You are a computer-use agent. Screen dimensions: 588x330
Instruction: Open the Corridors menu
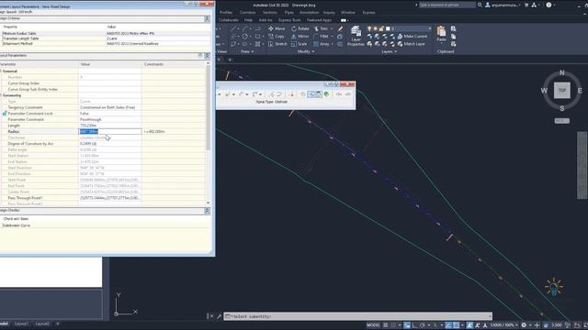(x=247, y=12)
